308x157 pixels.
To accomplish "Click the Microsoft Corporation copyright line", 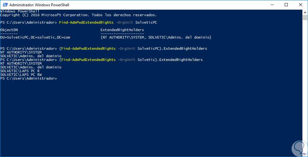I will tap(78, 15).
